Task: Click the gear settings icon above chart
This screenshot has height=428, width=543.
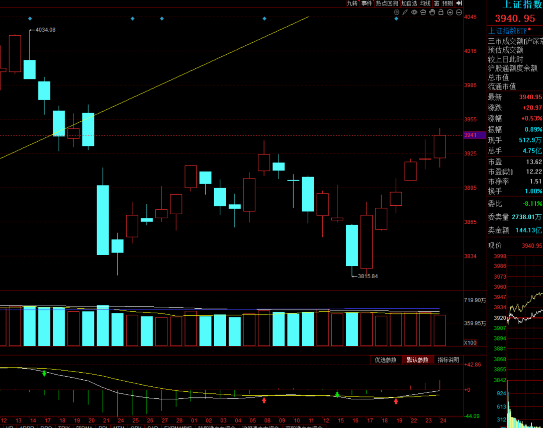Action: click(x=396, y=12)
